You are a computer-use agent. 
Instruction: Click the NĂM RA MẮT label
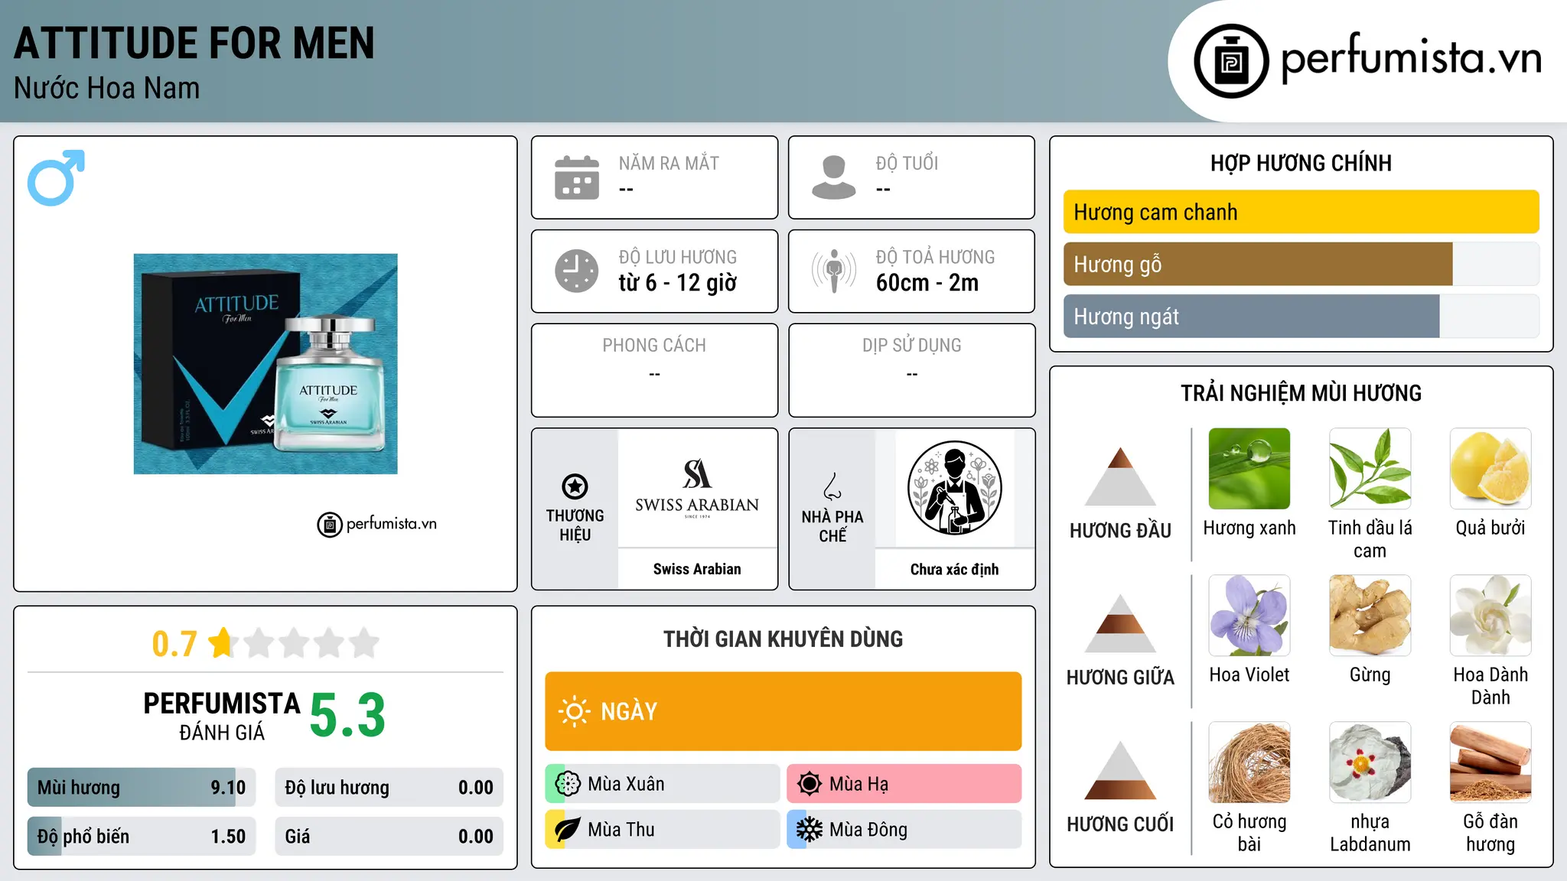(x=669, y=163)
